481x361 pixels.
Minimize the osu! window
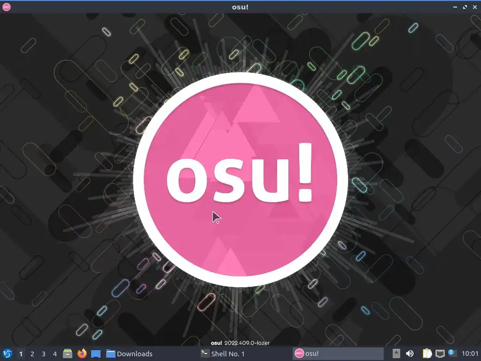coord(455,7)
